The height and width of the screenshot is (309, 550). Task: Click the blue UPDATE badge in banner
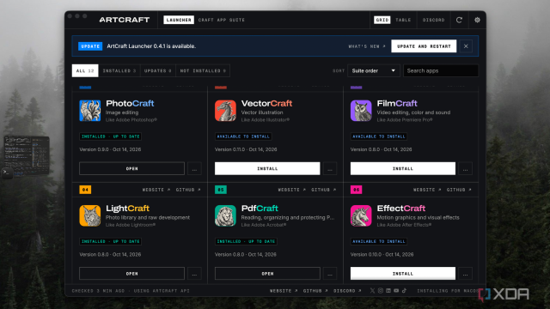(90, 46)
